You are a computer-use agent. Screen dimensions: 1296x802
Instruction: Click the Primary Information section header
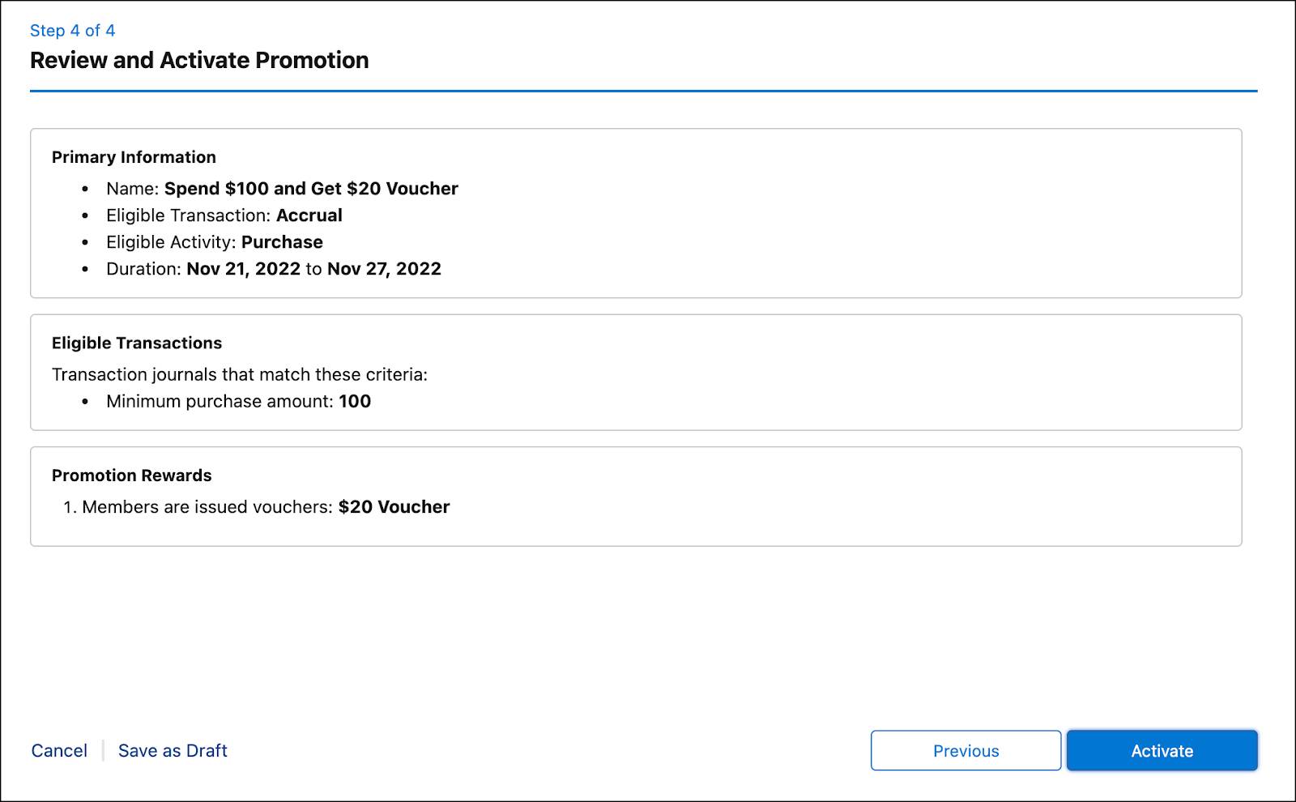tap(134, 156)
